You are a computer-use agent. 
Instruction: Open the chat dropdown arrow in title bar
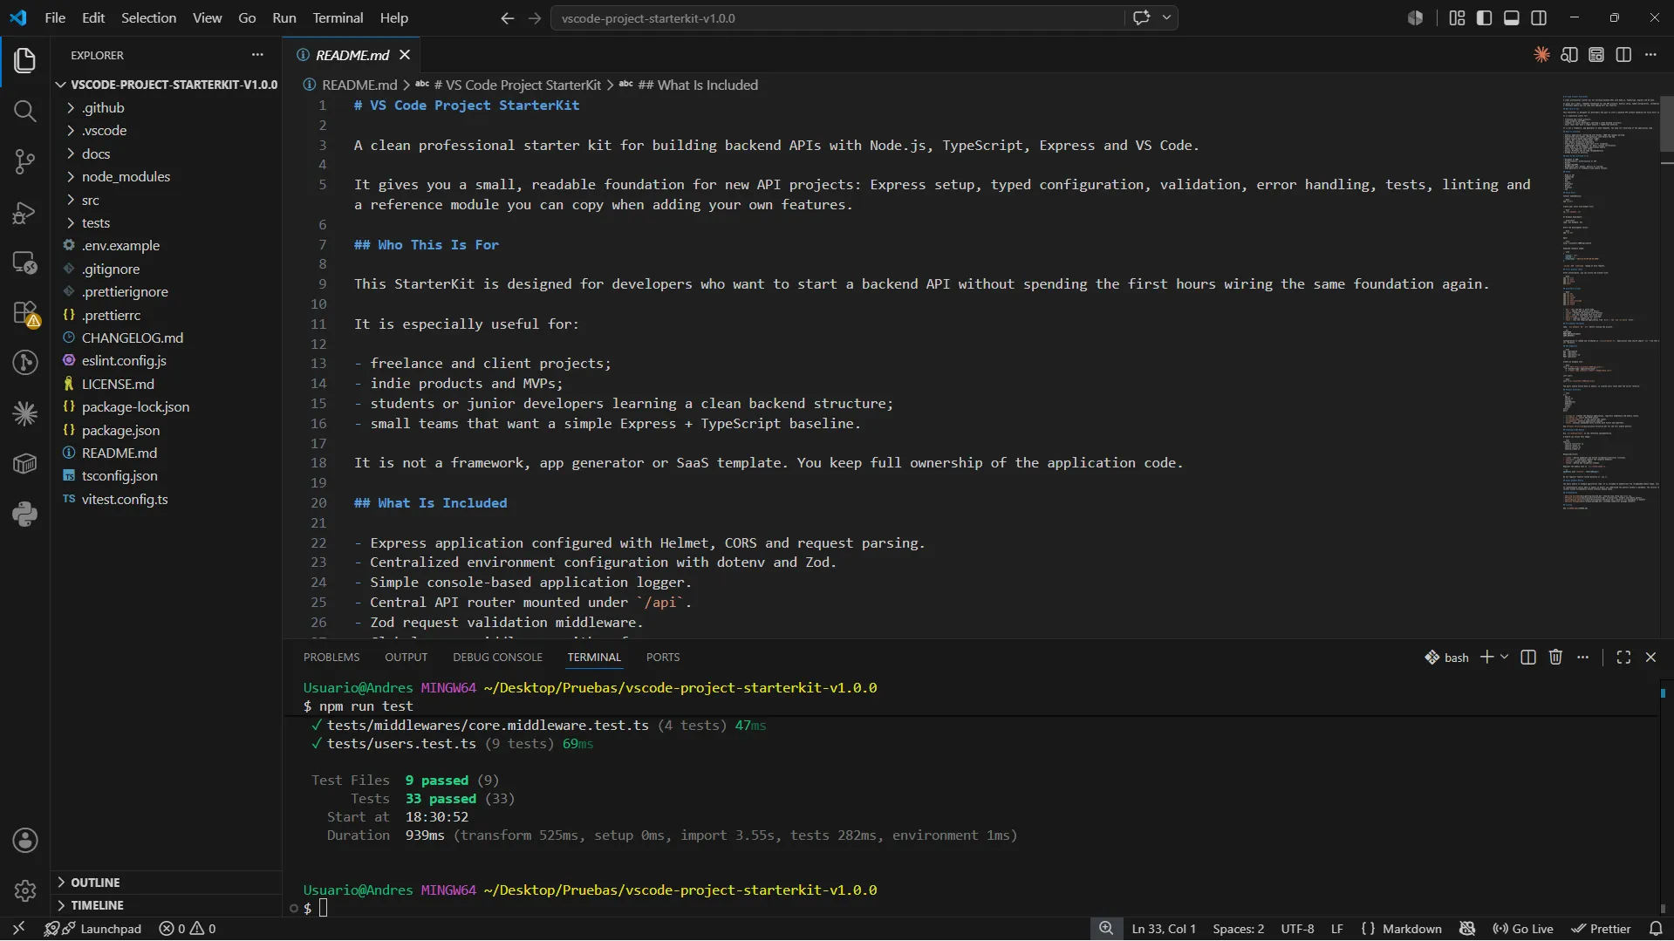click(x=1166, y=17)
